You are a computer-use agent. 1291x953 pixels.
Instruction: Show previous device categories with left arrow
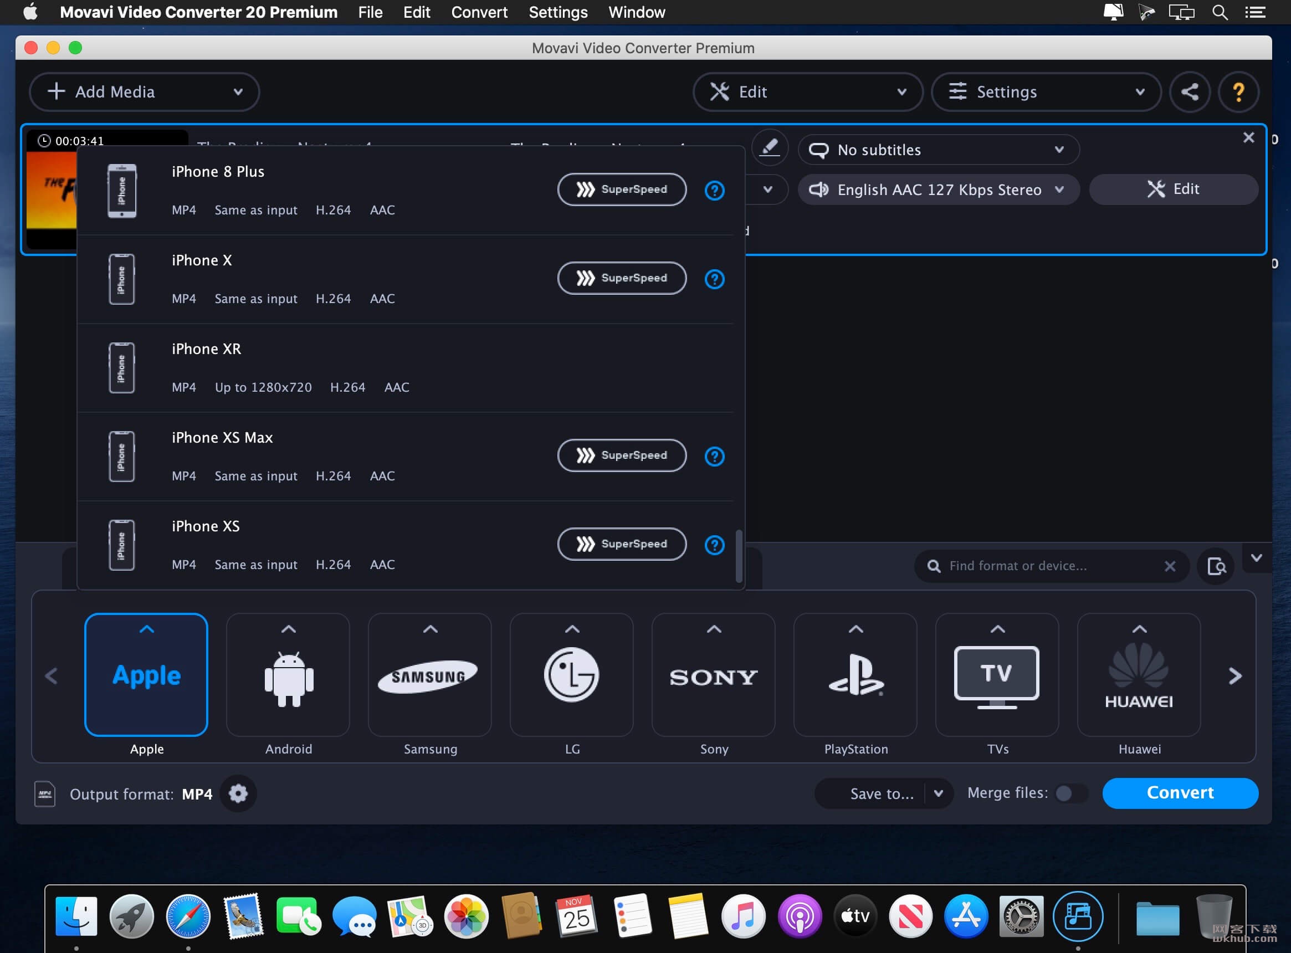pos(52,675)
